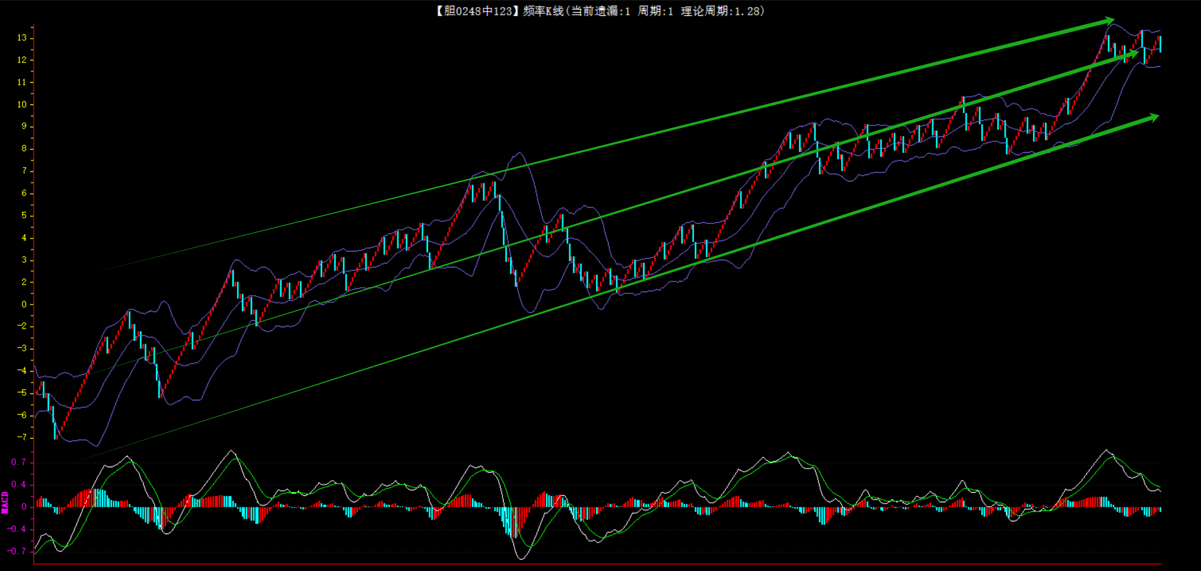Click the 4 label on the K-line axis
The width and height of the screenshot is (1201, 571).
click(24, 237)
